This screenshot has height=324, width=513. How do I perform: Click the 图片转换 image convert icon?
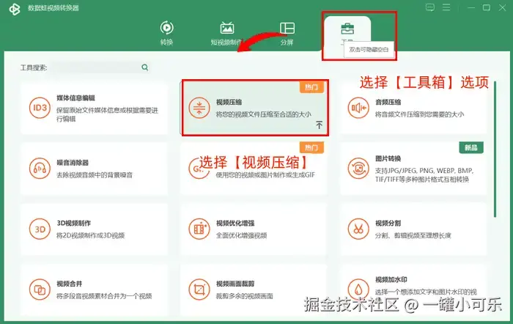pos(358,168)
